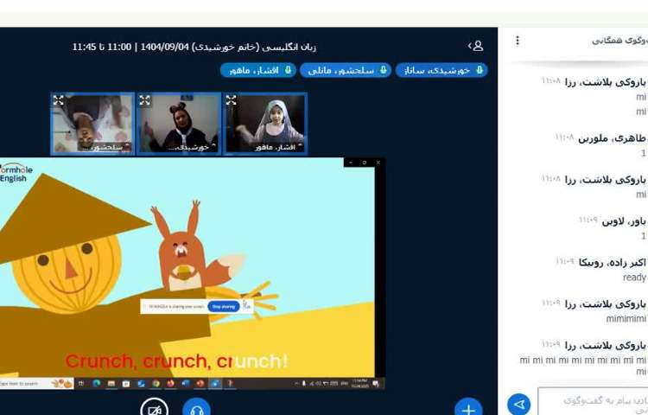Minimize the shared screen window
The height and width of the screenshot is (415, 648).
point(351,163)
